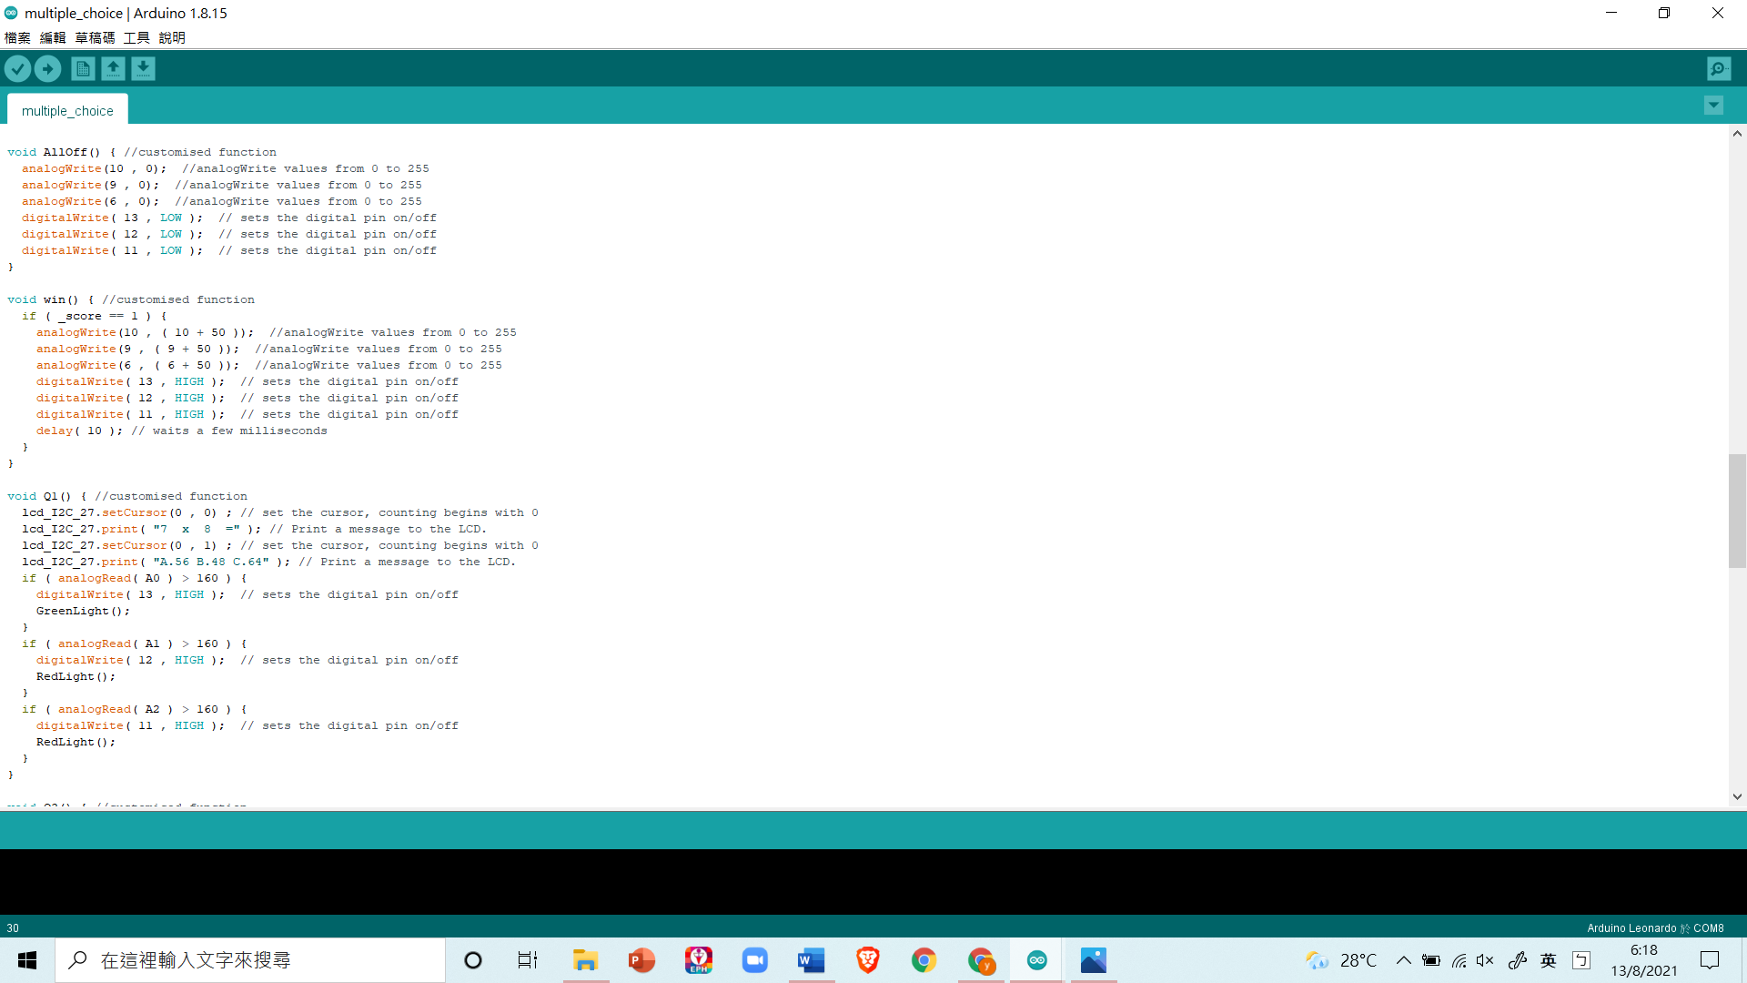This screenshot has width=1747, height=983.
Task: Open the sketch tab dropdown arrow
Action: (x=1713, y=106)
